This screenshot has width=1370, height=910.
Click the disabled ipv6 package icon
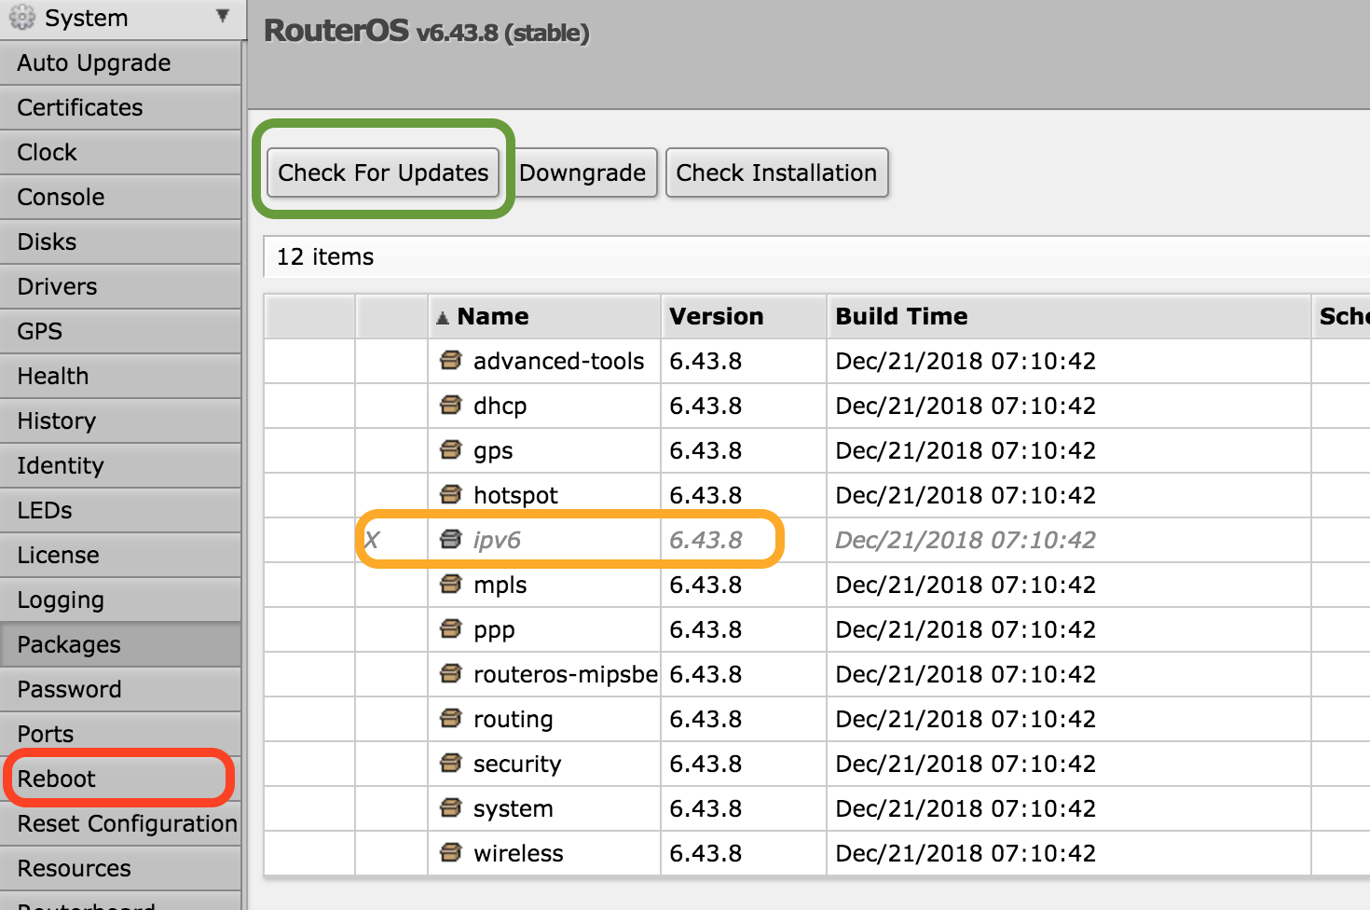pos(451,539)
